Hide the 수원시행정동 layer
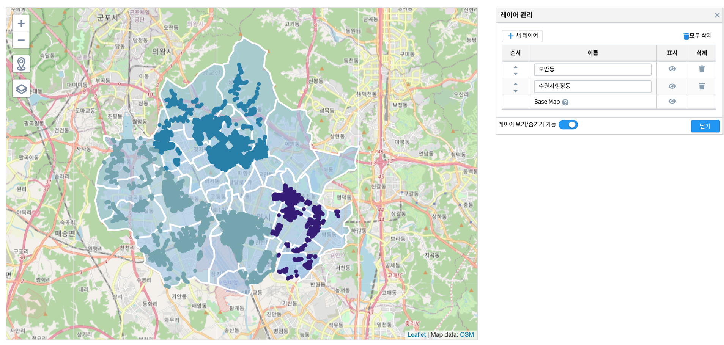 [x=672, y=86]
